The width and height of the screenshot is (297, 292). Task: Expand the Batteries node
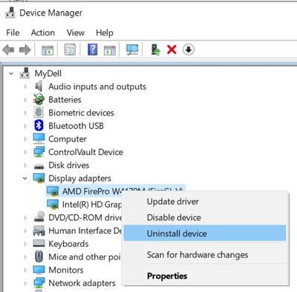[25, 99]
